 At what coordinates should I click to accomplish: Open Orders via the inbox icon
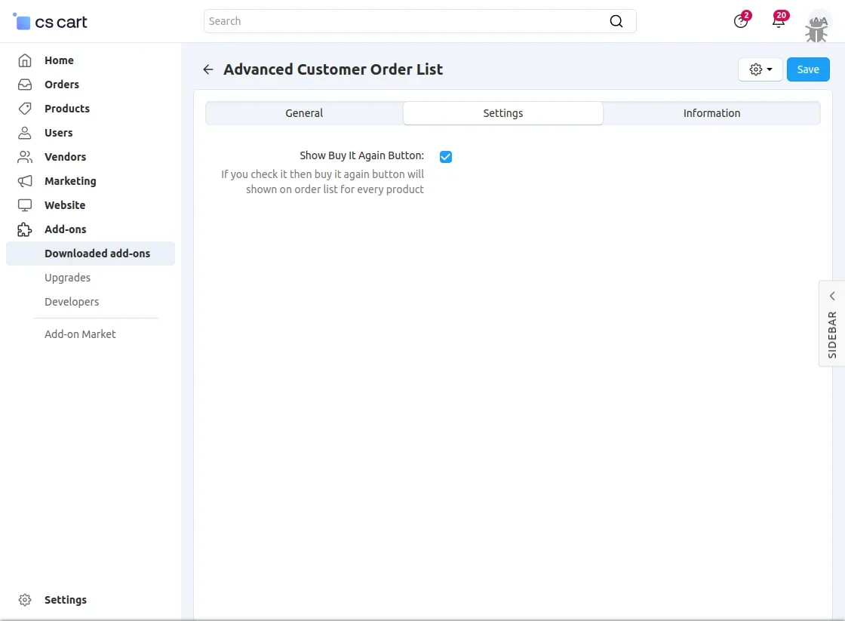pyautogui.click(x=25, y=85)
